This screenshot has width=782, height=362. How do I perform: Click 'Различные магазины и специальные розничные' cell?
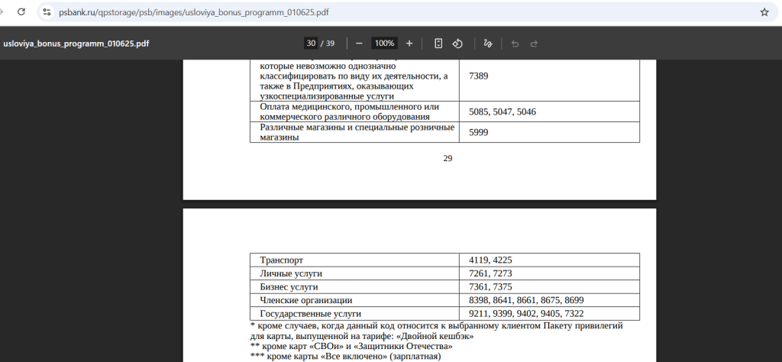click(x=354, y=132)
